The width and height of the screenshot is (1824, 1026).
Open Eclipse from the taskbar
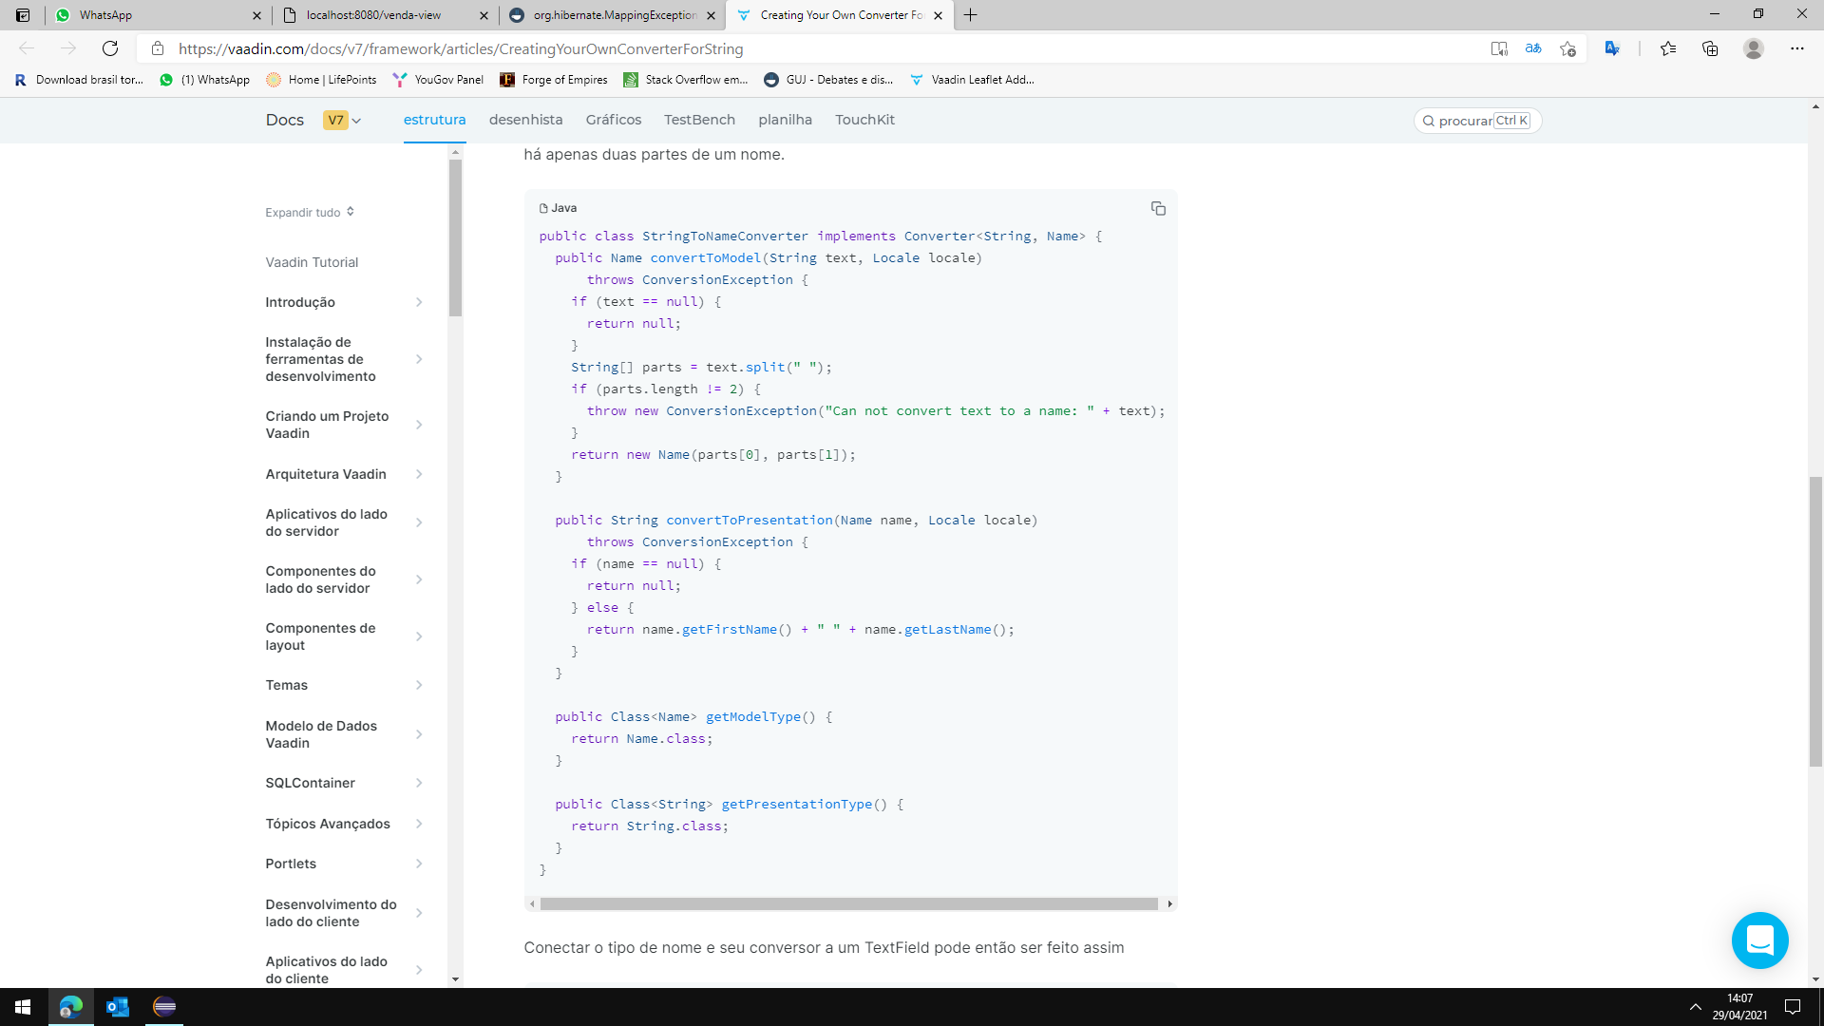(164, 1007)
